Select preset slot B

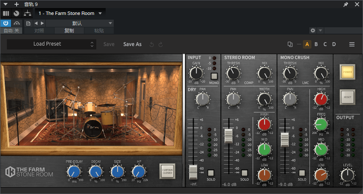pyautogui.click(x=316, y=44)
